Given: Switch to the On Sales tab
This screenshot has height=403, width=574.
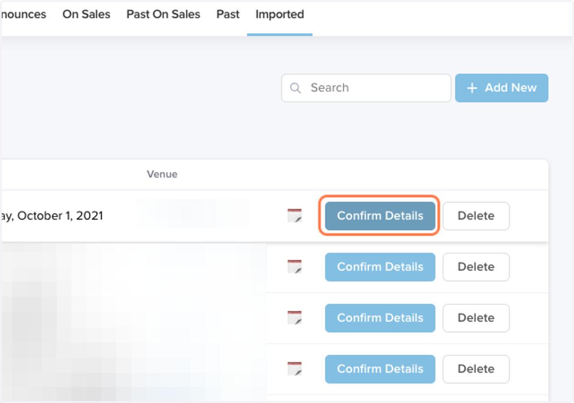Looking at the screenshot, I should [x=86, y=14].
